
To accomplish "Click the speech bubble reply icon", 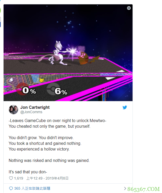I will (x=11, y=188).
